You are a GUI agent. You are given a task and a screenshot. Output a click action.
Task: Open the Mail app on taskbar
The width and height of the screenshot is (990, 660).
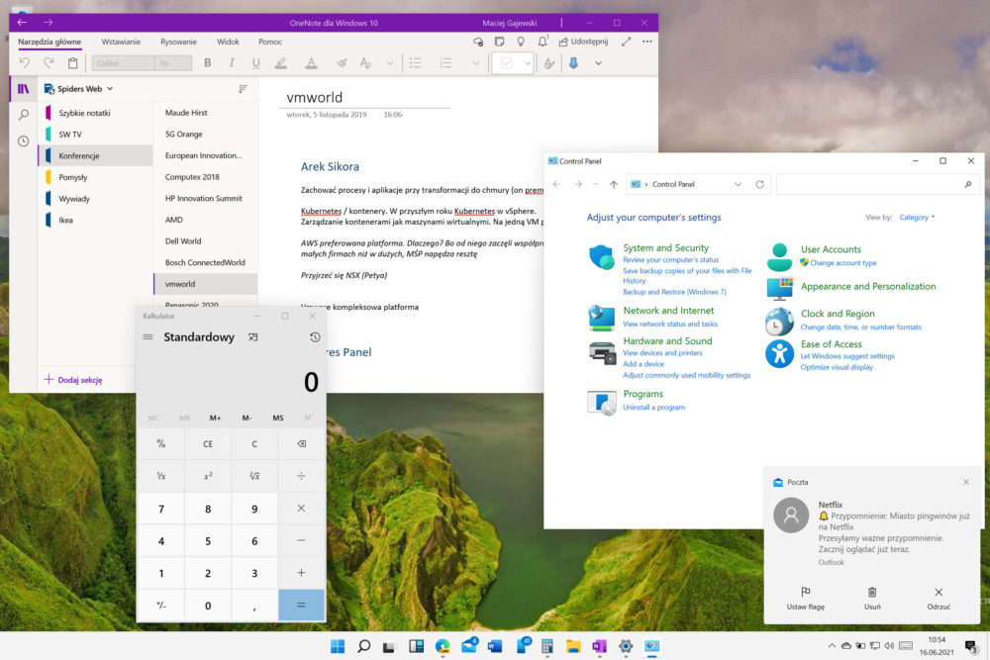pyautogui.click(x=469, y=646)
